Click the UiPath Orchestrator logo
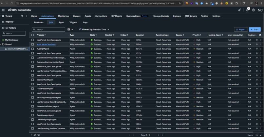The height and width of the screenshot is (137, 264). pyautogui.click(x=20, y=10)
